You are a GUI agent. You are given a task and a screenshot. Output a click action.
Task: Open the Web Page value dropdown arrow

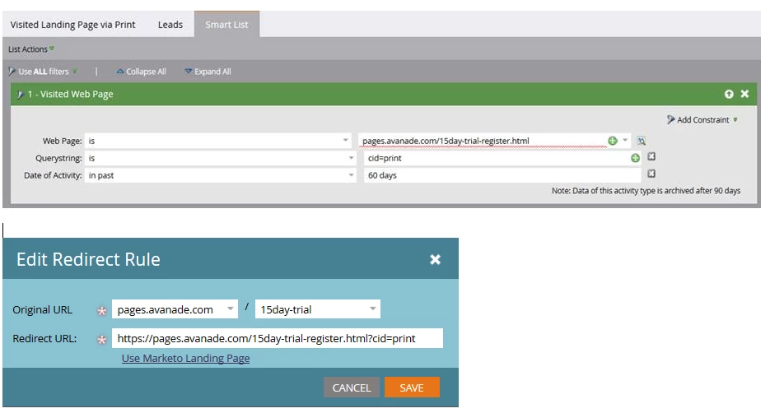click(625, 141)
